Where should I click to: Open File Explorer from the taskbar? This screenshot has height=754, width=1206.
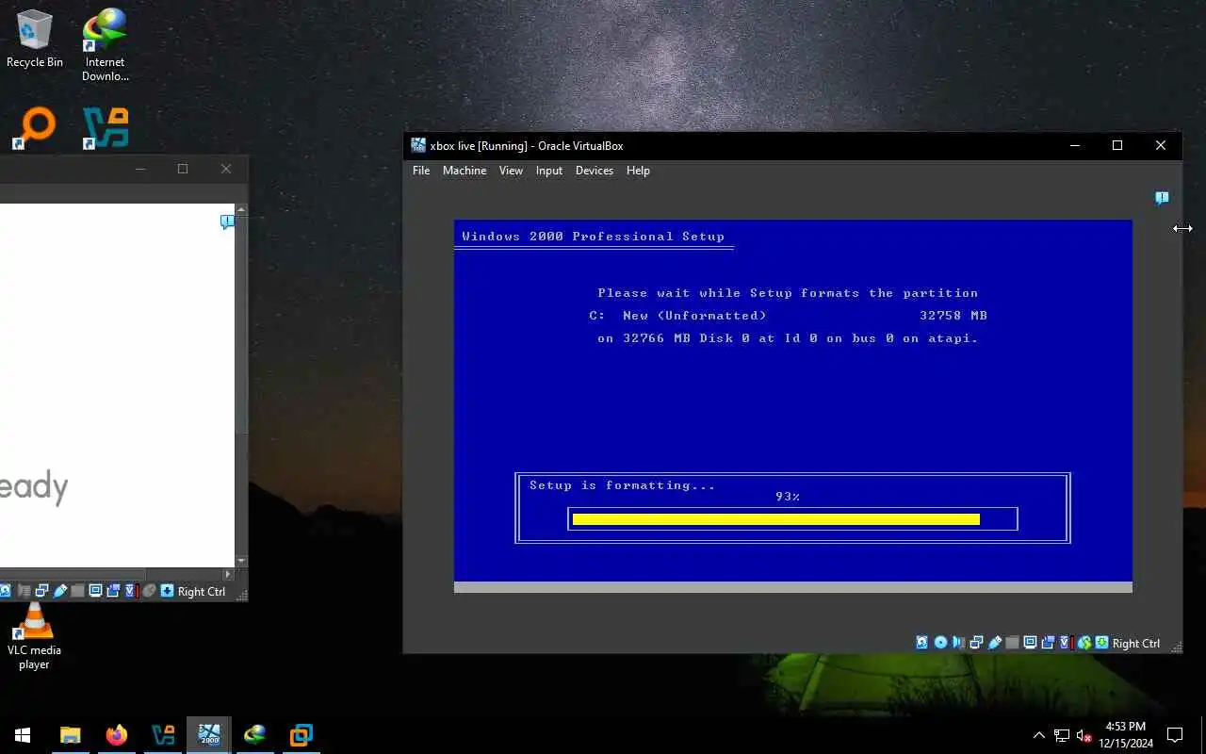pos(71,735)
